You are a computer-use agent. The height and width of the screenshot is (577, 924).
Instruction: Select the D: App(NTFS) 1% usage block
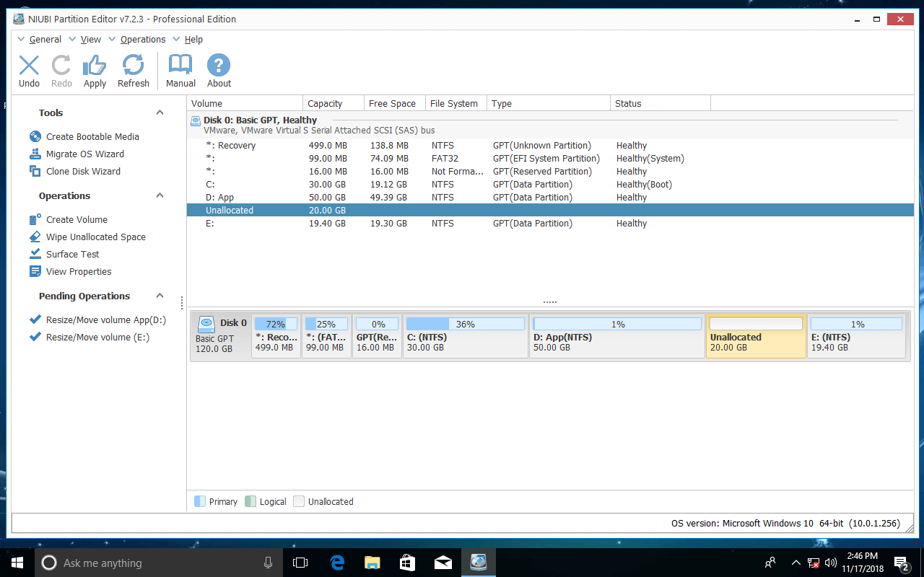pos(617,335)
